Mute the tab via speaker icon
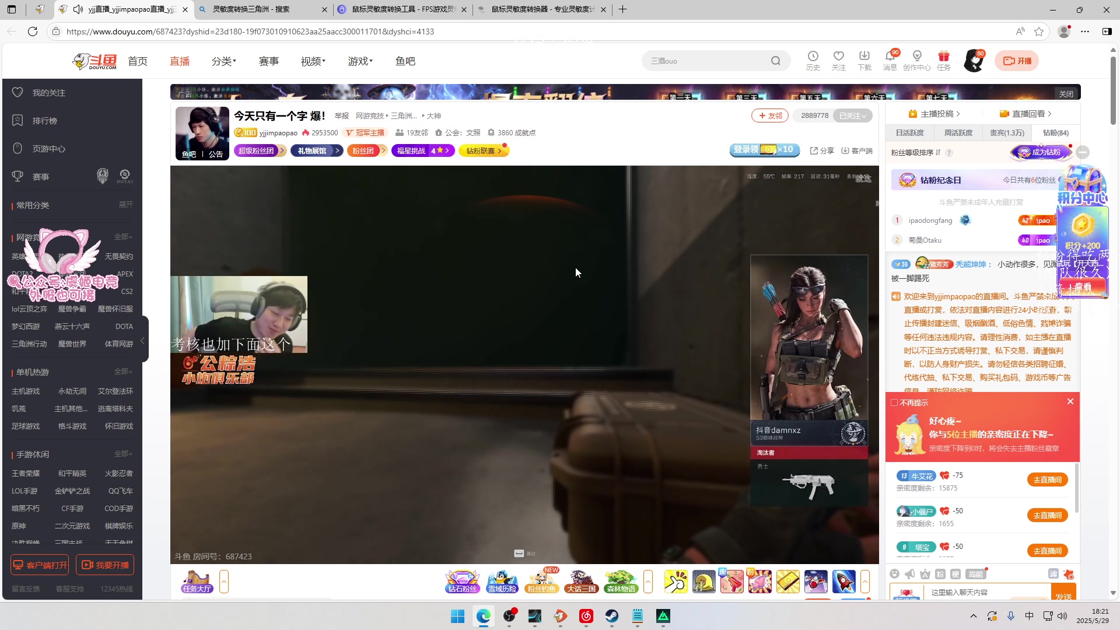1120x630 pixels. [78, 9]
